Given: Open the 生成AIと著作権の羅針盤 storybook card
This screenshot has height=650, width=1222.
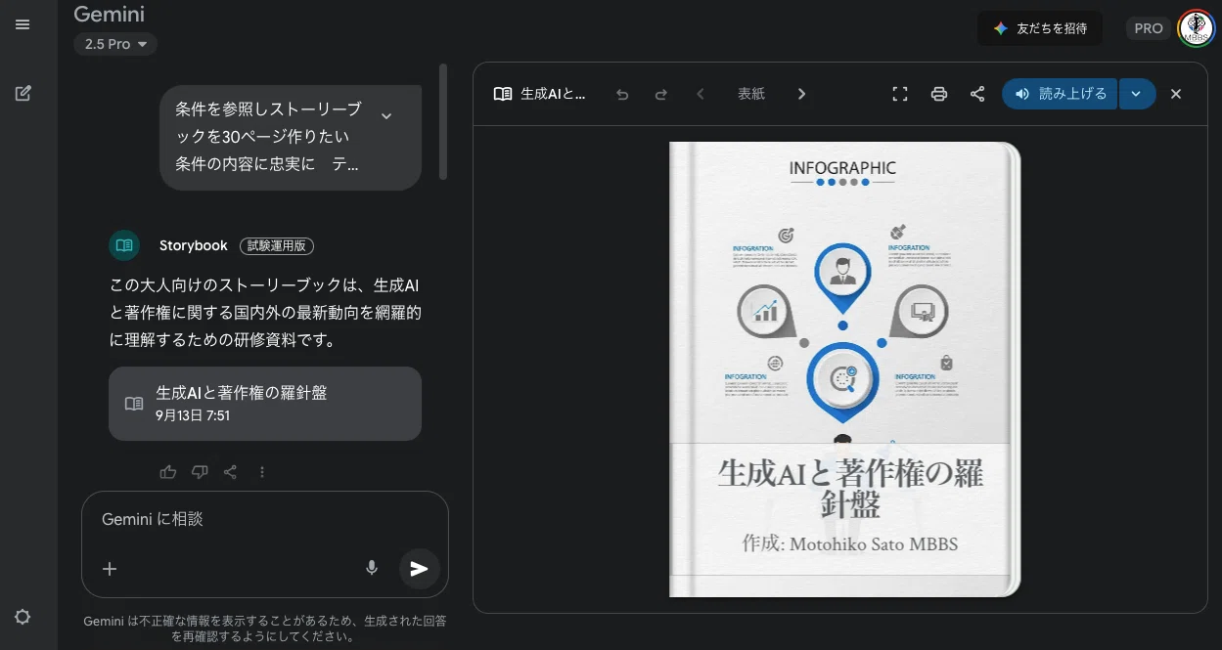Looking at the screenshot, I should [265, 404].
